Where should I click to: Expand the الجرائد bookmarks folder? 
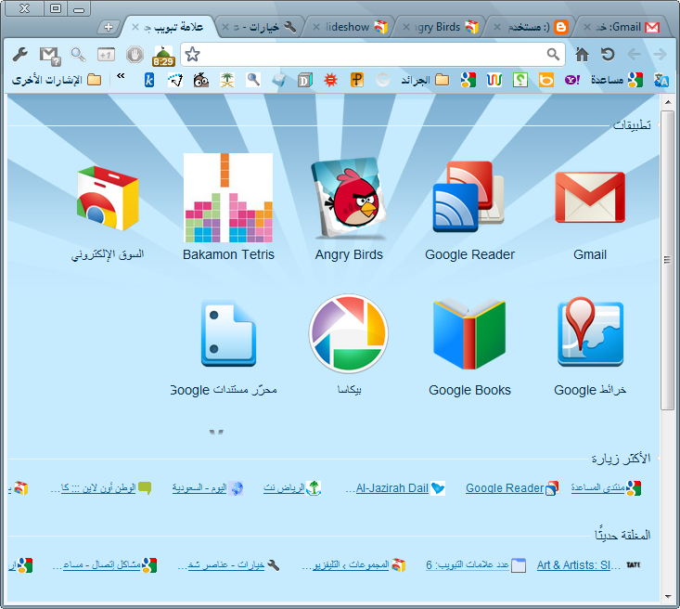(x=425, y=80)
